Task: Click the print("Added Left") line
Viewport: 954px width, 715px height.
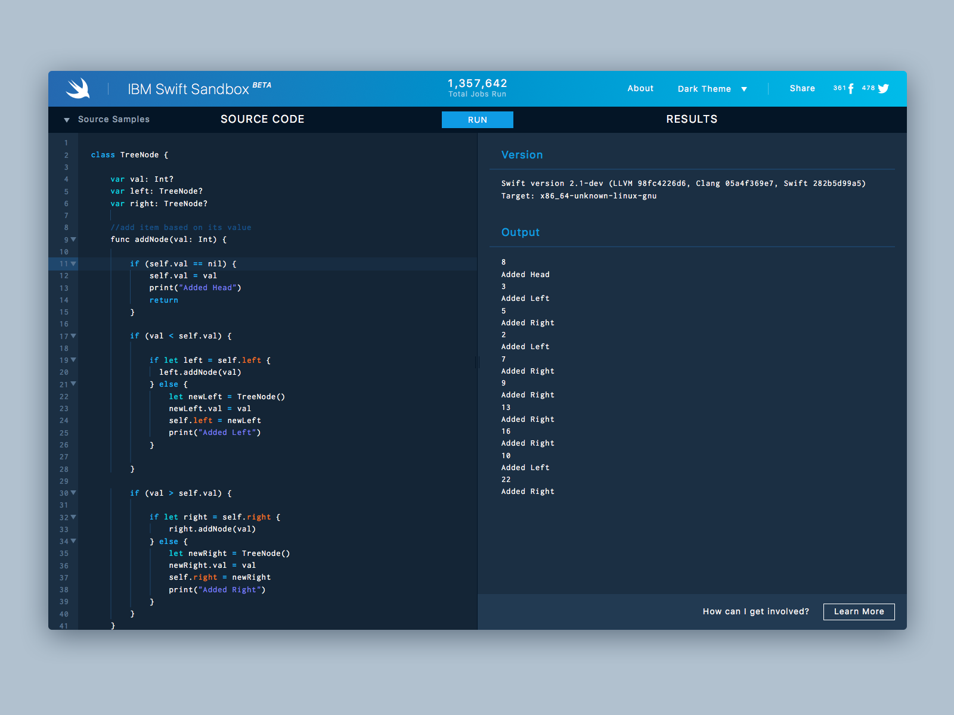Action: (x=215, y=433)
